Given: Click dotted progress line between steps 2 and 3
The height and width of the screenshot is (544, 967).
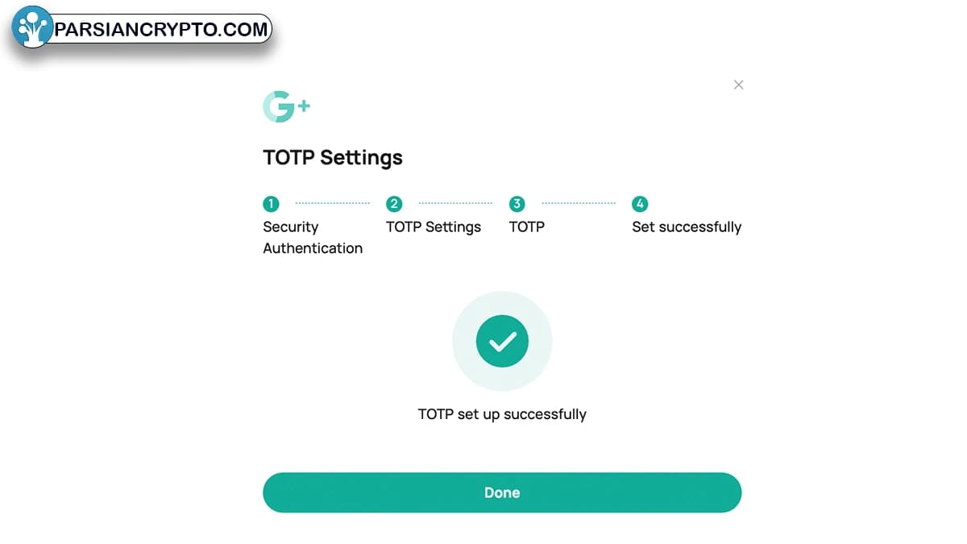Looking at the screenshot, I should pyautogui.click(x=455, y=204).
